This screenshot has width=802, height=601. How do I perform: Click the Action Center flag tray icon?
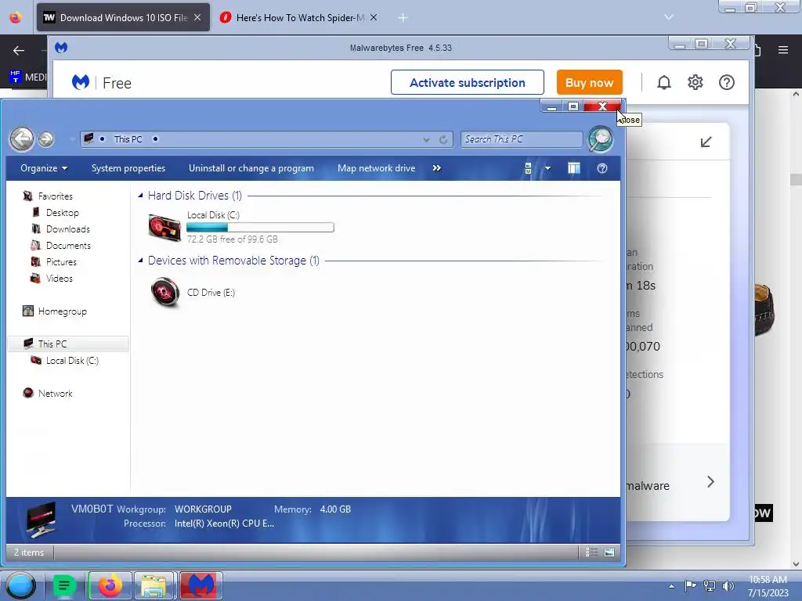click(690, 585)
